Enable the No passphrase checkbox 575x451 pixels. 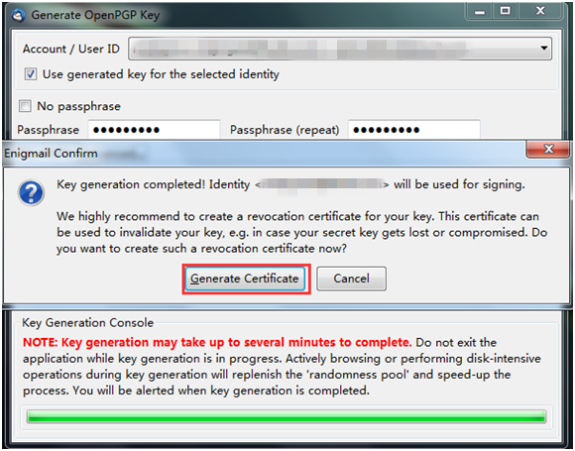25,106
